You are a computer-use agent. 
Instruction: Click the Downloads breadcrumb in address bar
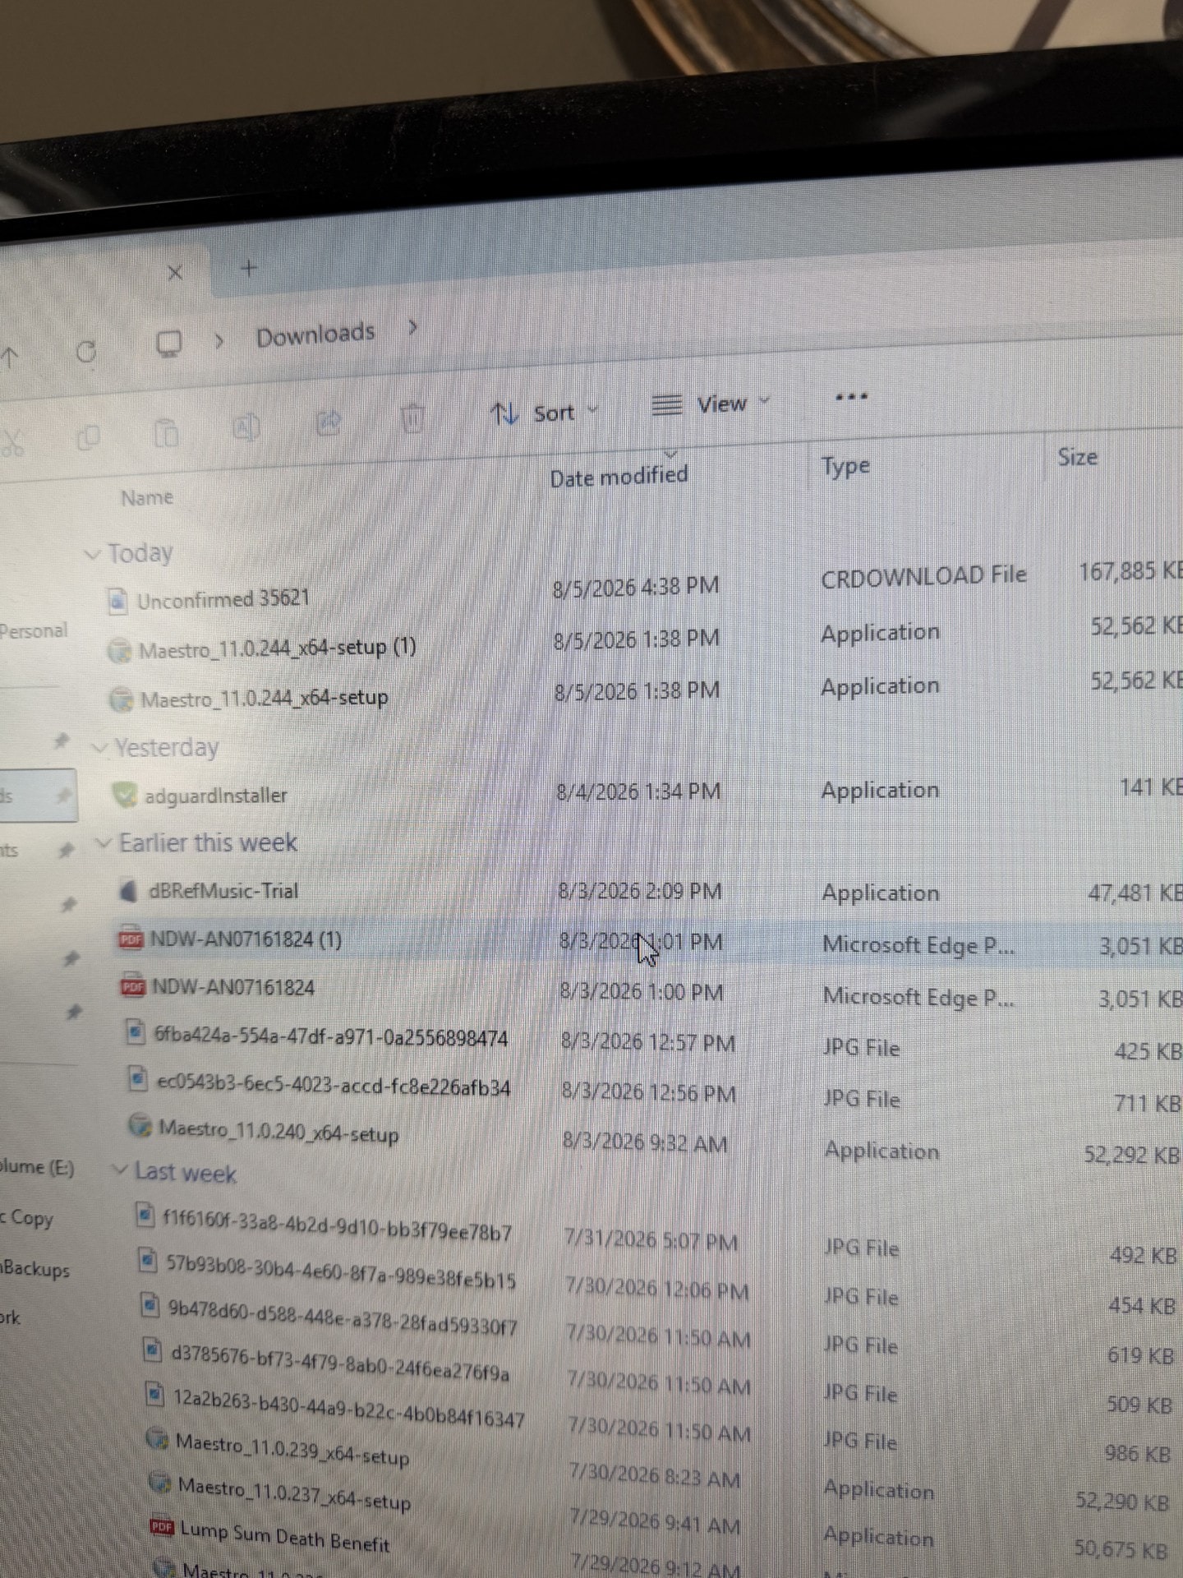[315, 335]
